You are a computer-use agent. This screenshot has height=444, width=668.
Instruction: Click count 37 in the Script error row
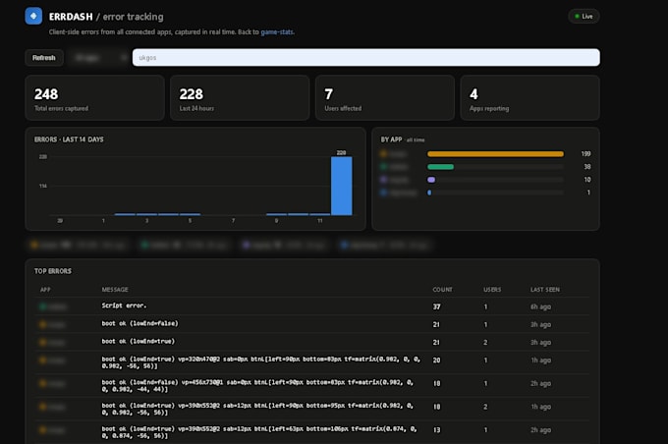(x=437, y=306)
